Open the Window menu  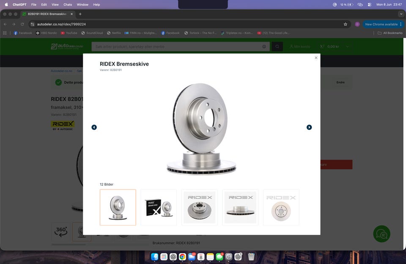pos(82,4)
